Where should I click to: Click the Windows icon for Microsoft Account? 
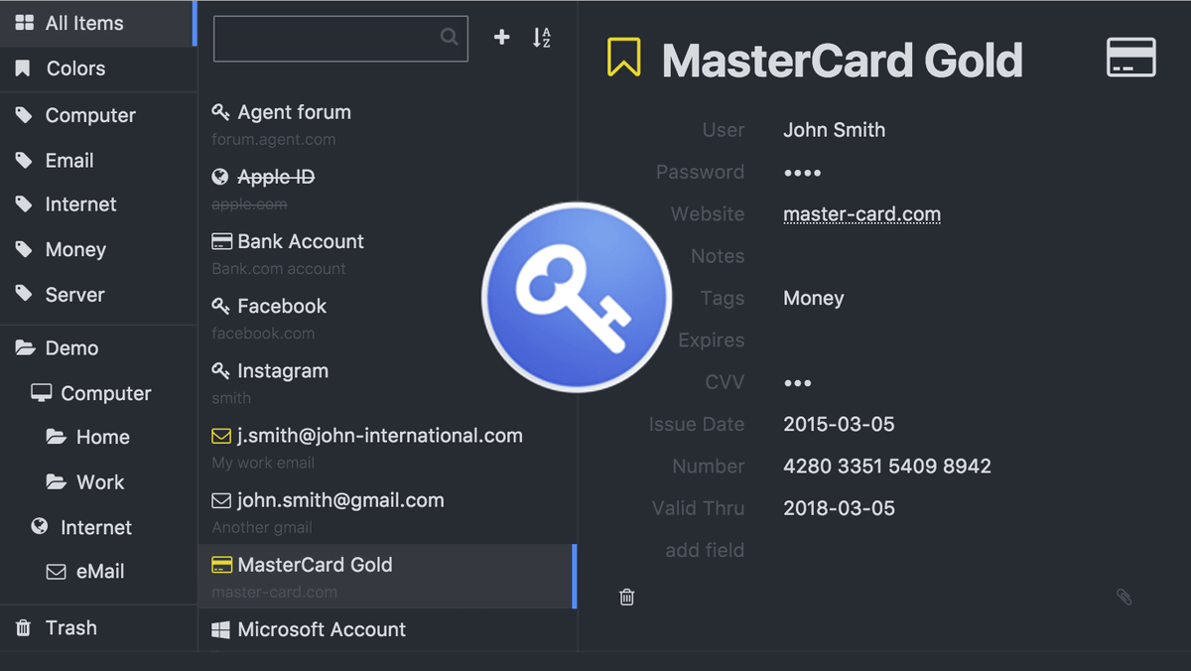pos(221,629)
